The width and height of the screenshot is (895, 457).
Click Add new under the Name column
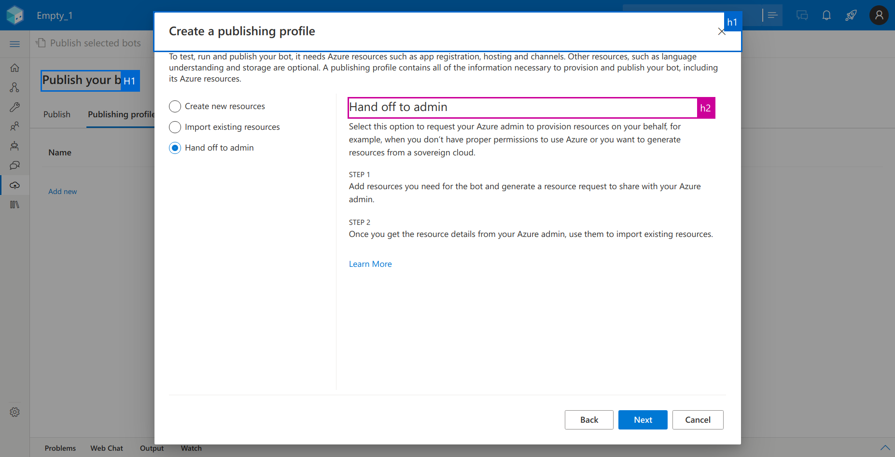click(62, 191)
